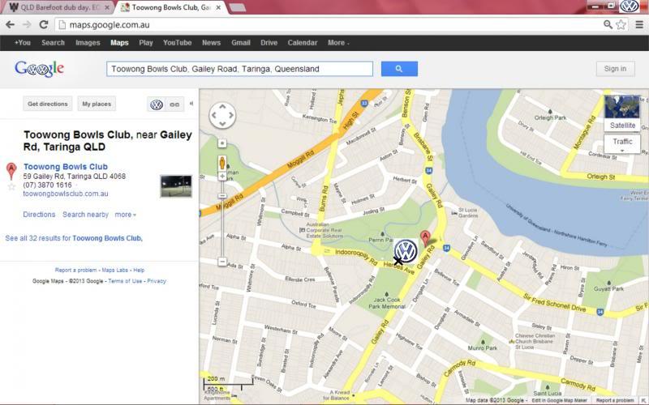The width and height of the screenshot is (649, 405).
Task: Bookmark this page with the star icon
Action: [621, 25]
